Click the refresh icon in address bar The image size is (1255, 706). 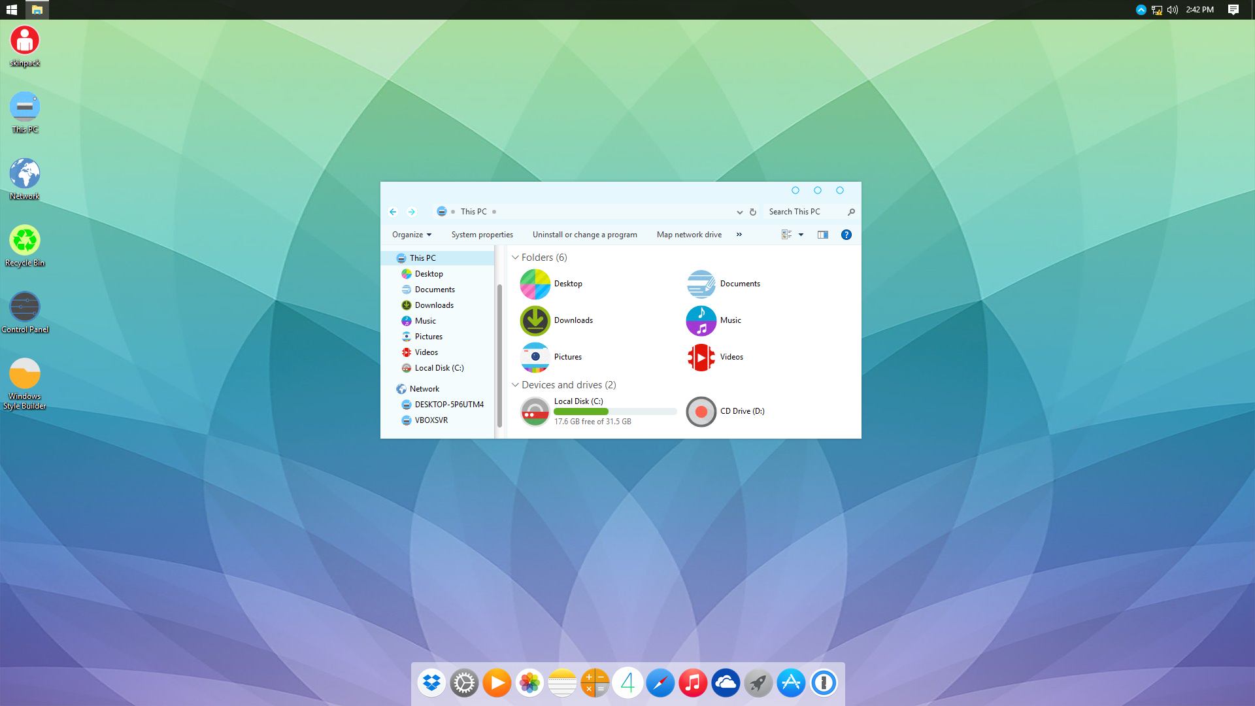tap(753, 212)
